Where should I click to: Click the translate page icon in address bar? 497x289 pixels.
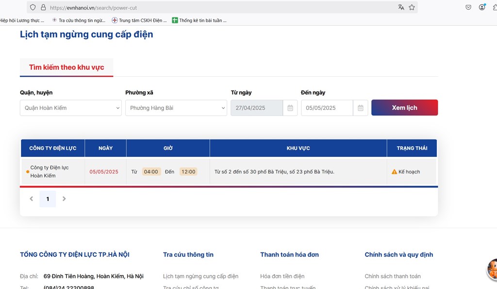(x=401, y=7)
